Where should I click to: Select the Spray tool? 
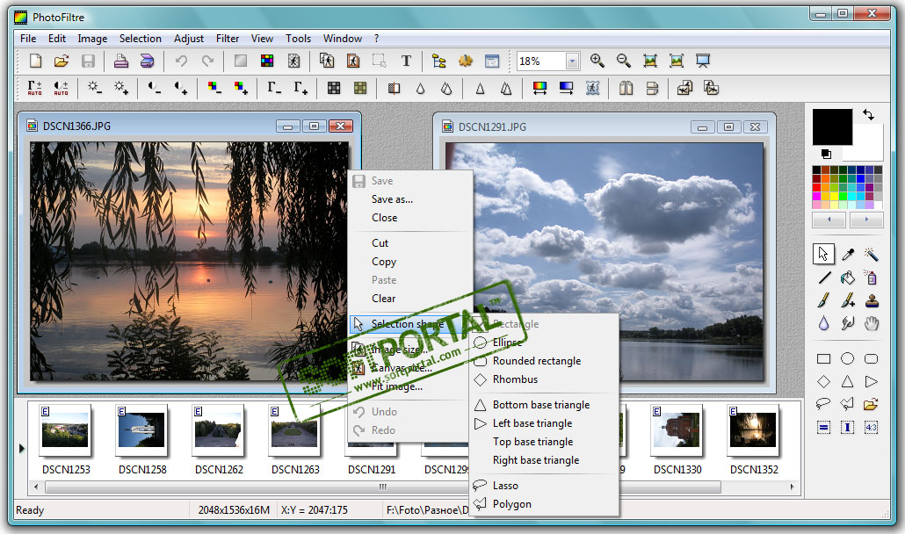872,278
